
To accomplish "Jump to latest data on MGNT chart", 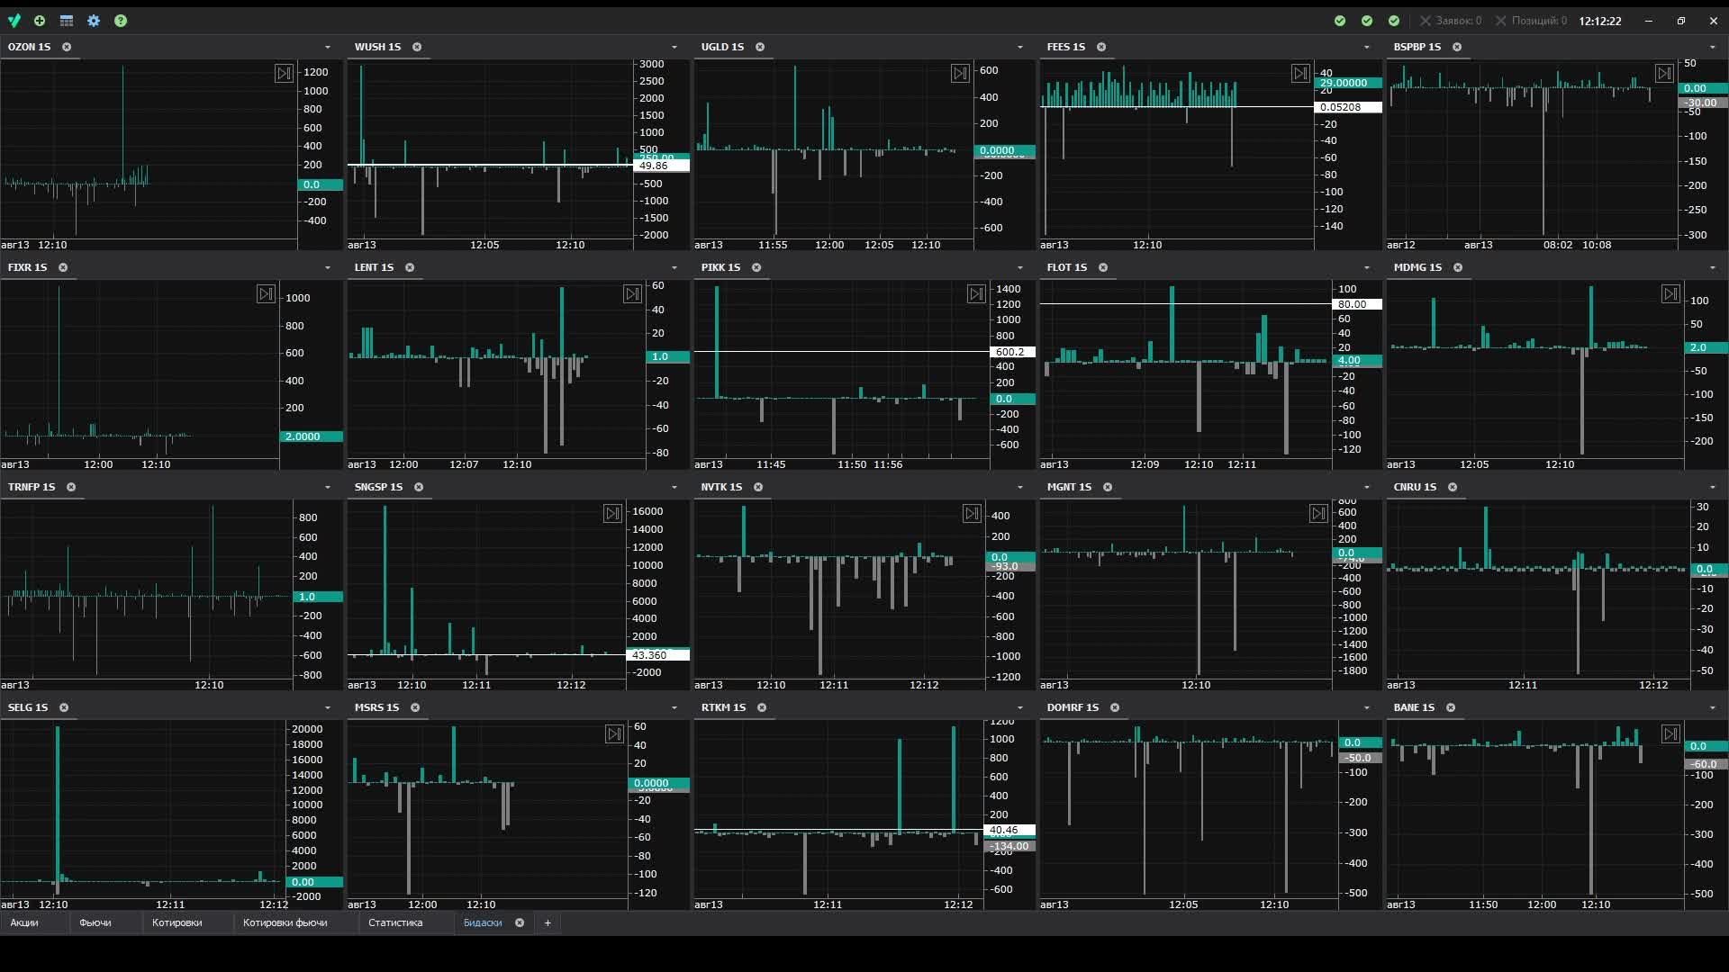I will click(1318, 514).
